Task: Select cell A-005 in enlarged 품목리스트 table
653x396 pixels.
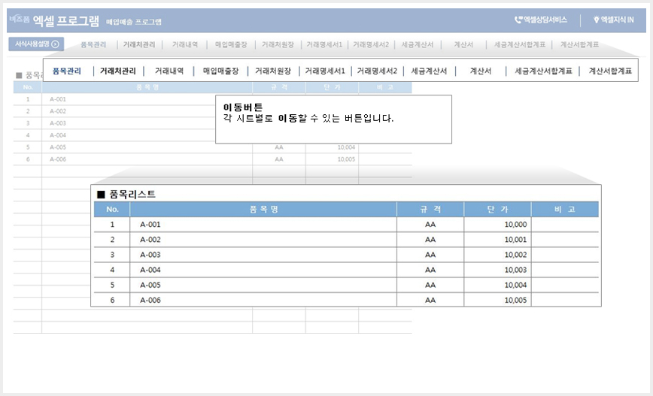Action: pos(263,285)
